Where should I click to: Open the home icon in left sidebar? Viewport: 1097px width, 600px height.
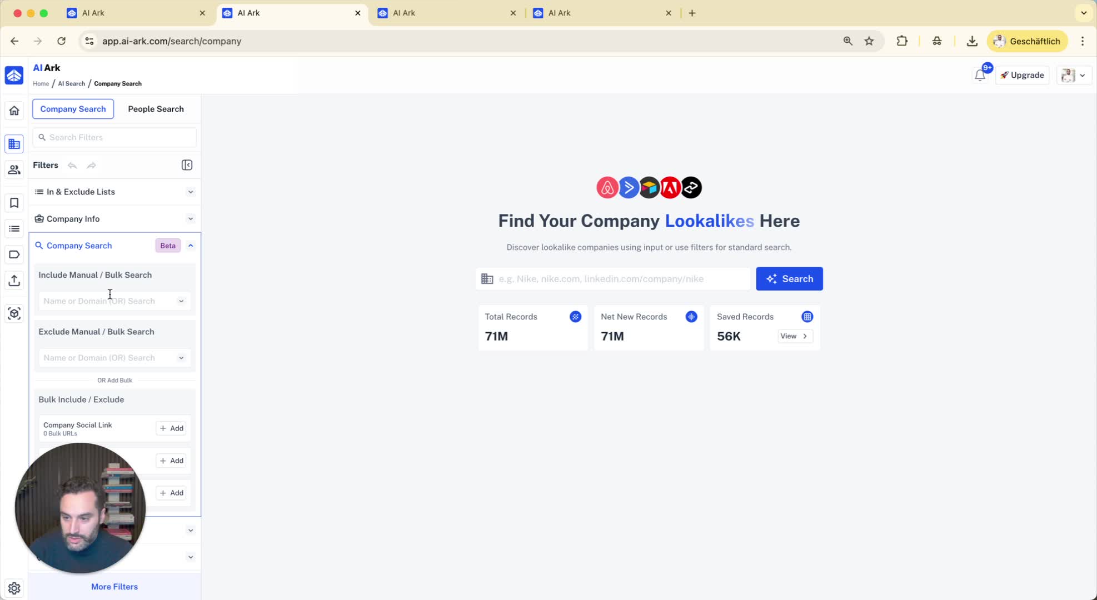coord(14,111)
